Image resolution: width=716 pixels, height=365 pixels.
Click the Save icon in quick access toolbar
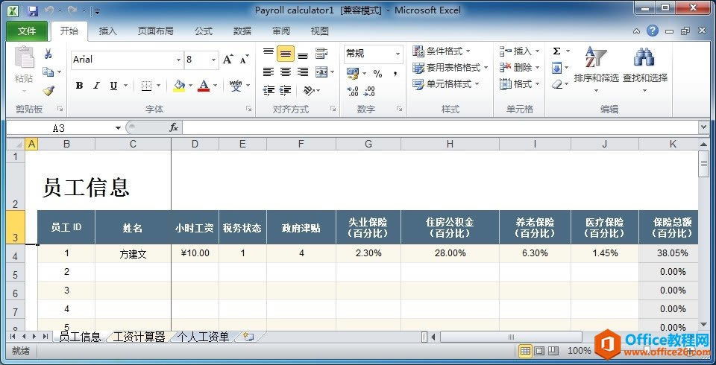pyautogui.click(x=32, y=10)
